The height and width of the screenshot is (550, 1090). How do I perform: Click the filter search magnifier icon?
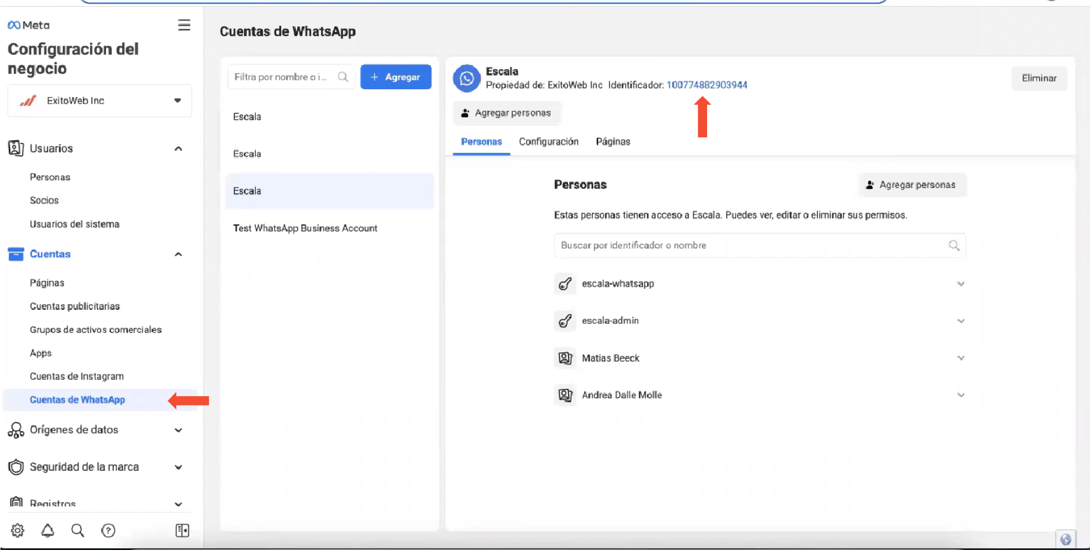click(x=343, y=77)
